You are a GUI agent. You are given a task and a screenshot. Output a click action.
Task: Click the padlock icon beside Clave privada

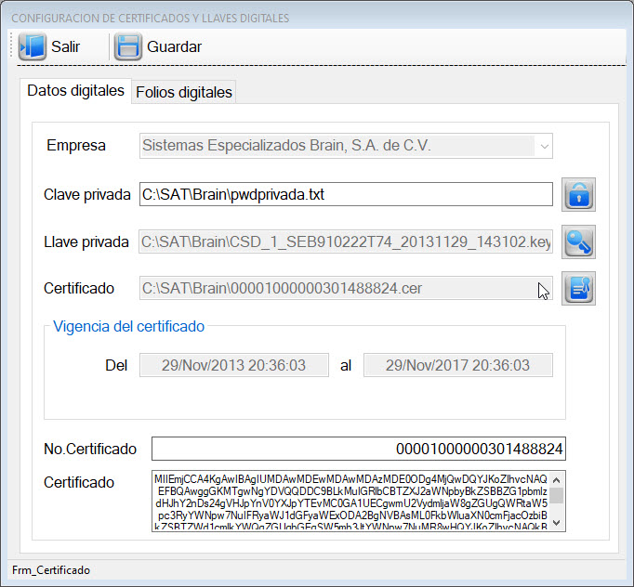click(x=578, y=194)
